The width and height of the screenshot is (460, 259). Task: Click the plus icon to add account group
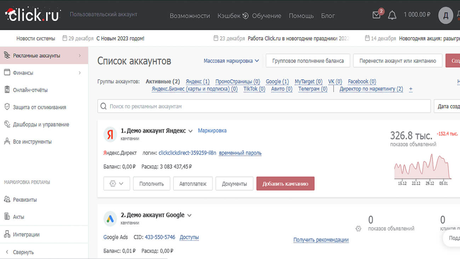410,89
